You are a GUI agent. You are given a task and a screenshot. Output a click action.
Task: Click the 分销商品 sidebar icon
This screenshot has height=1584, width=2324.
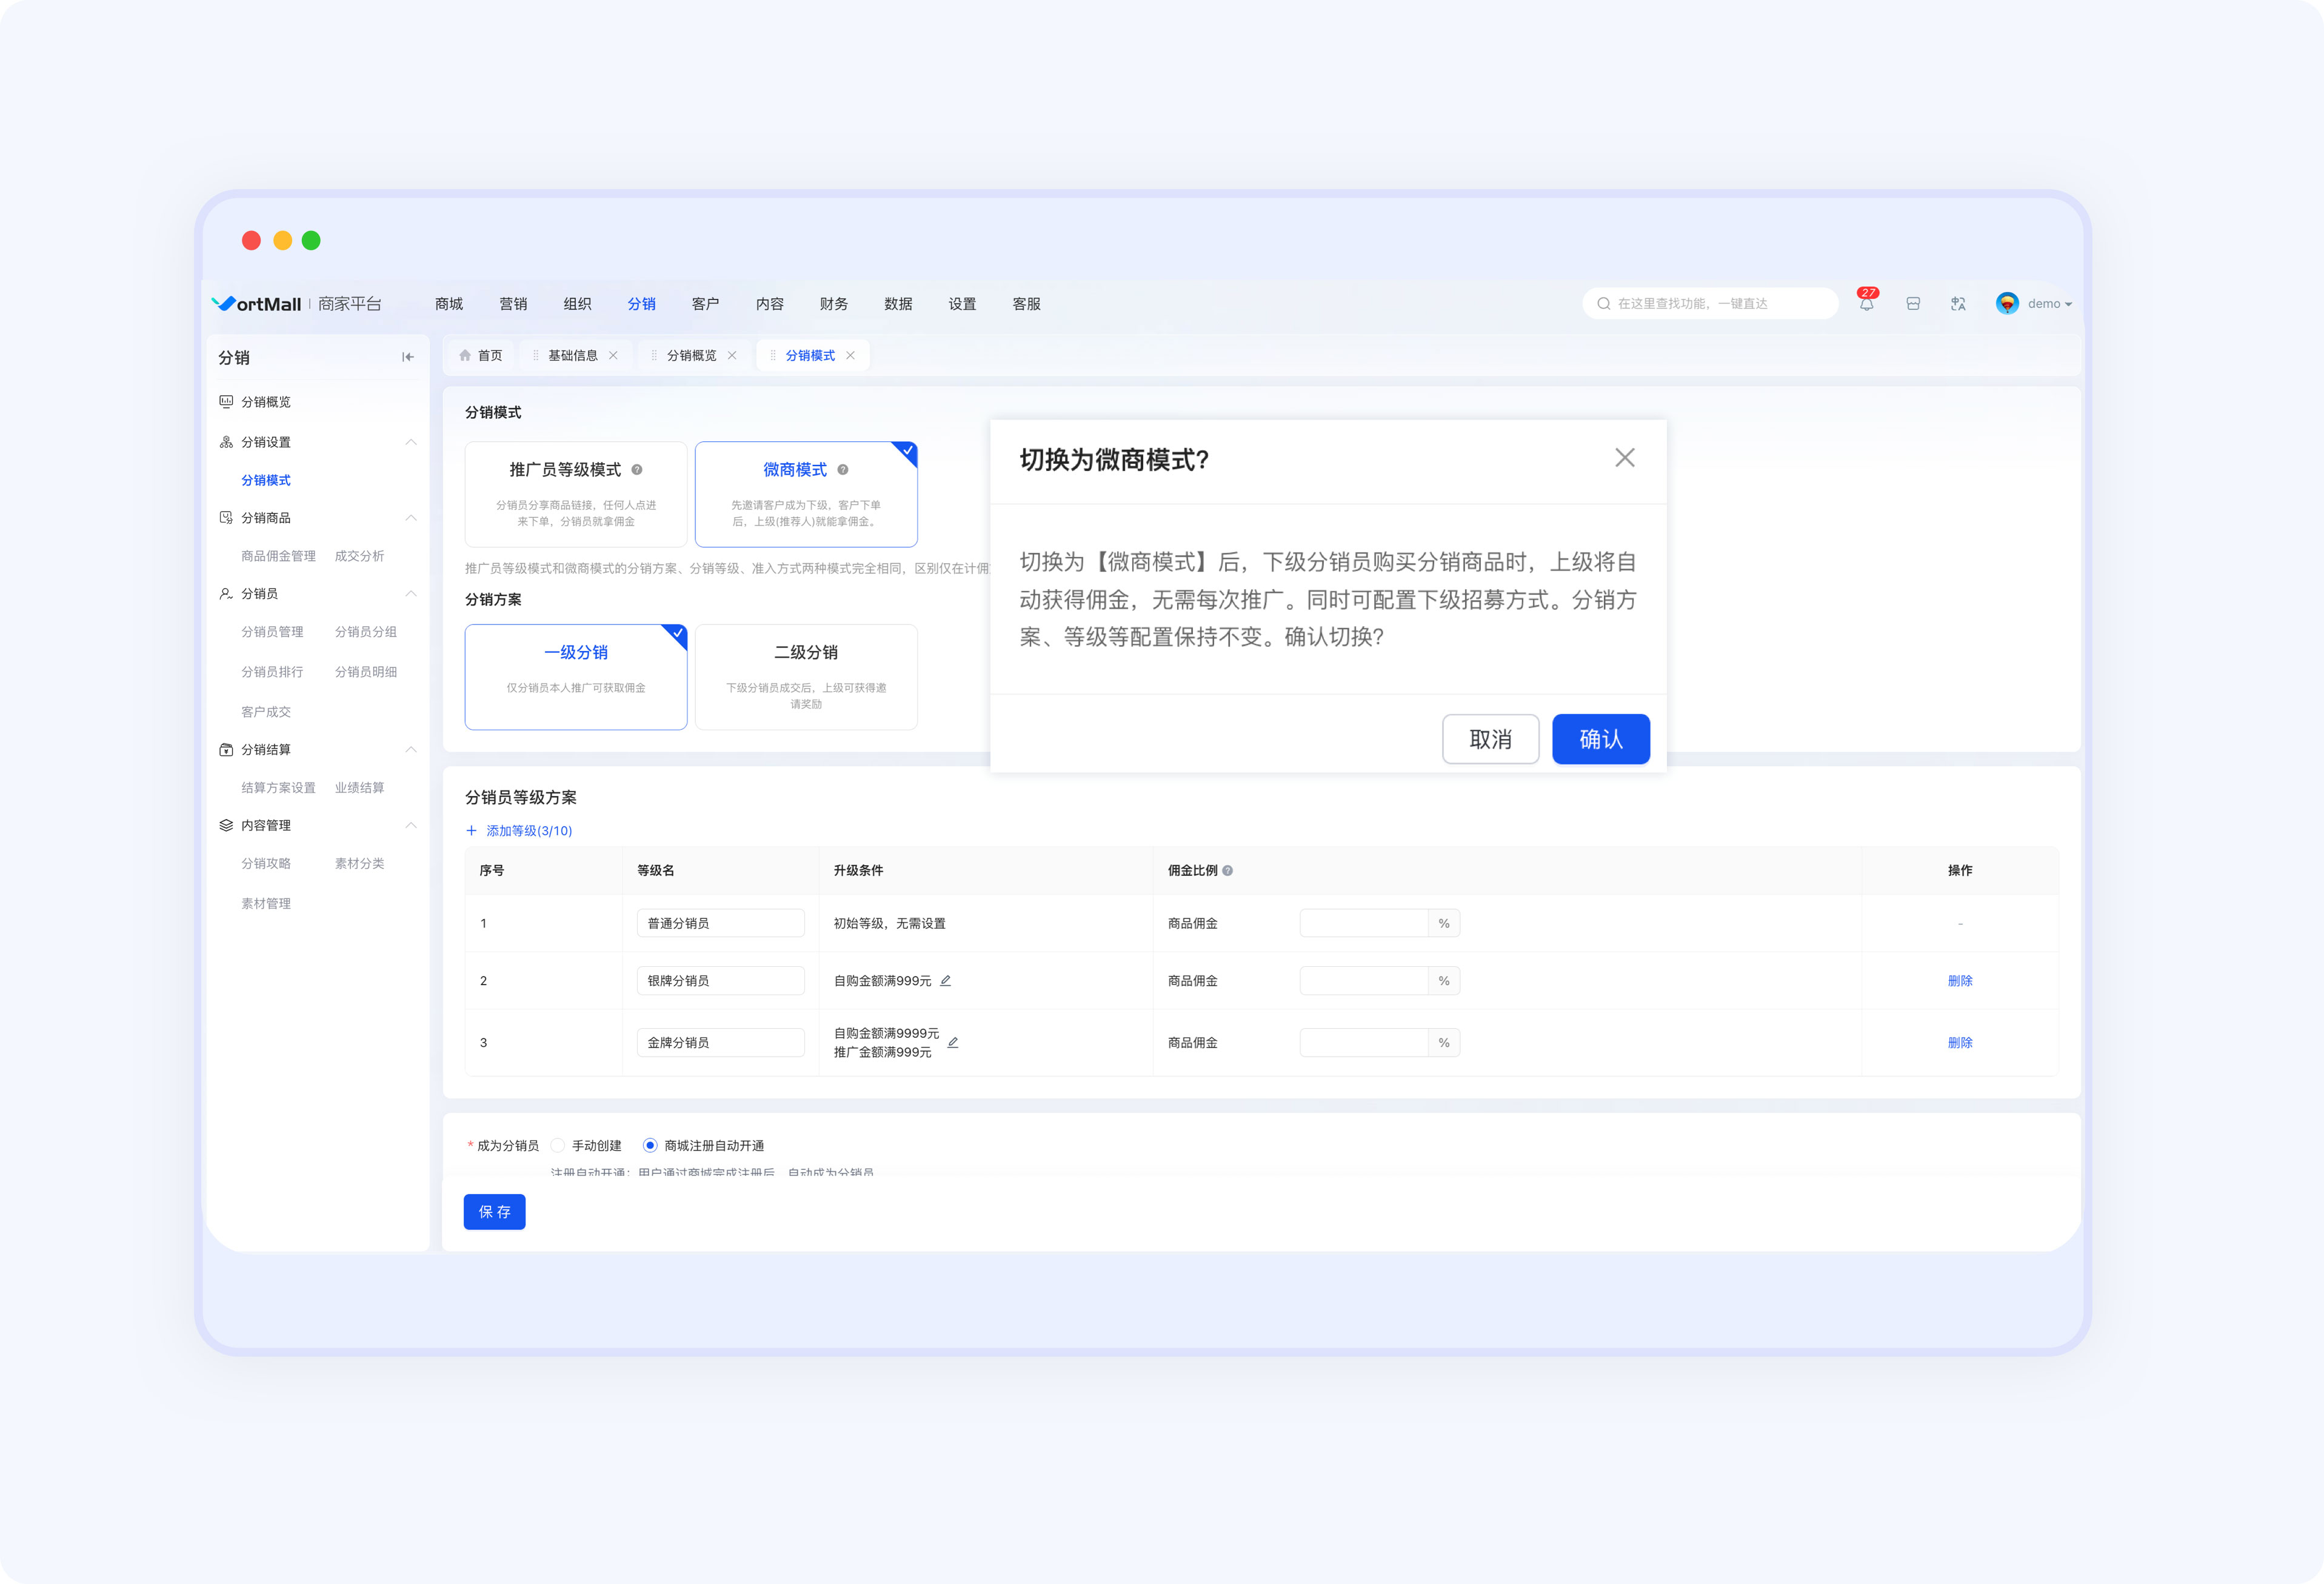[x=226, y=518]
